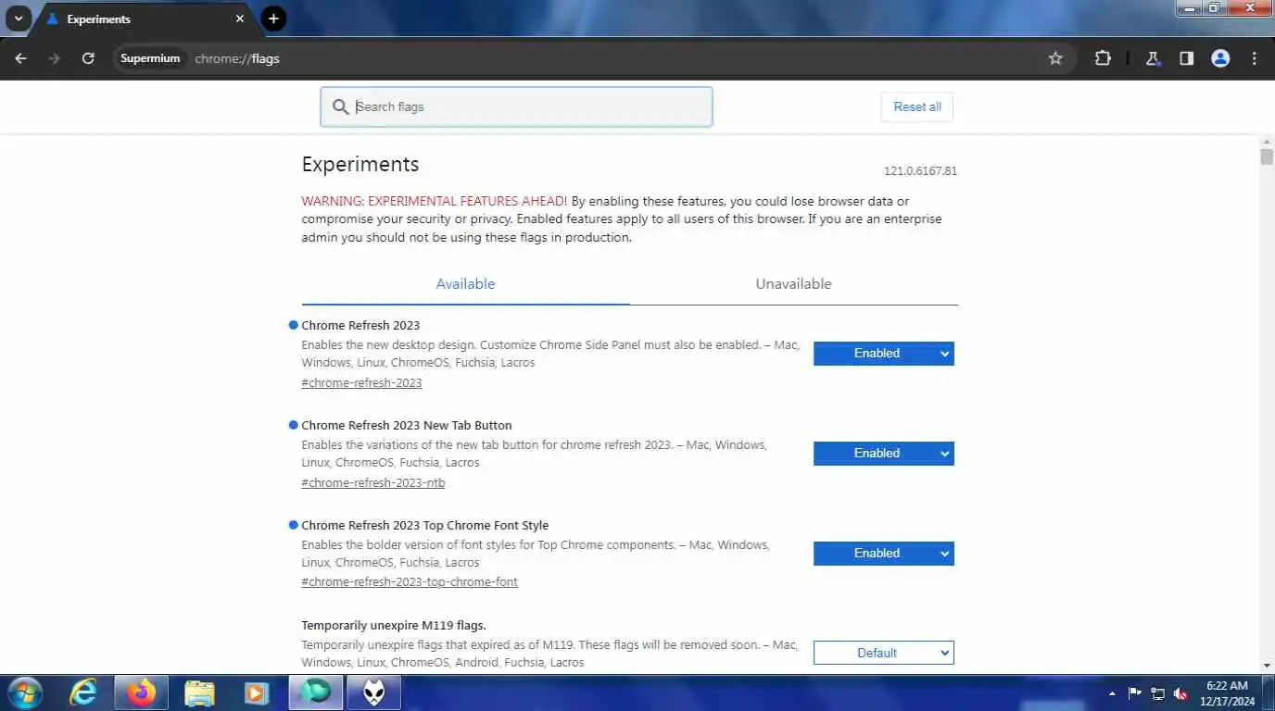Switch to Firefox on the taskbar
The height and width of the screenshot is (711, 1275).
coord(141,692)
